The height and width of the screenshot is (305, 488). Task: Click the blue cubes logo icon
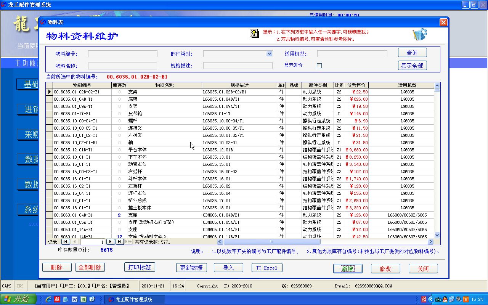click(x=420, y=34)
